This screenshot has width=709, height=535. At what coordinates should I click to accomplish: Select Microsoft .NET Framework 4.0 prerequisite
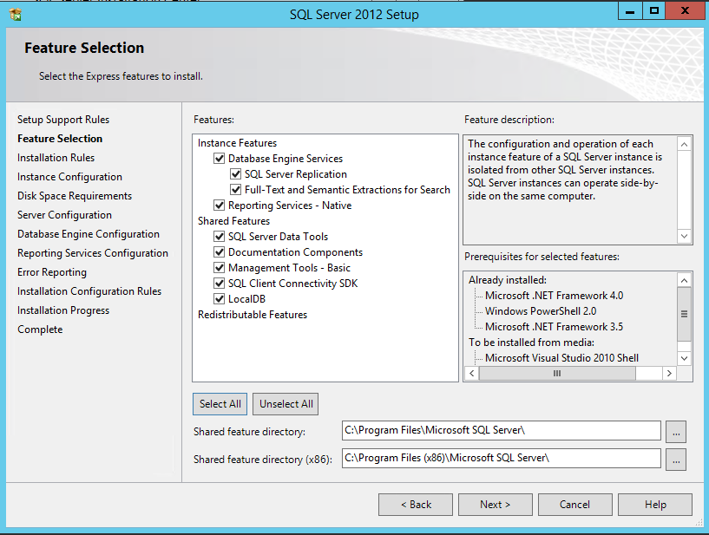point(554,296)
